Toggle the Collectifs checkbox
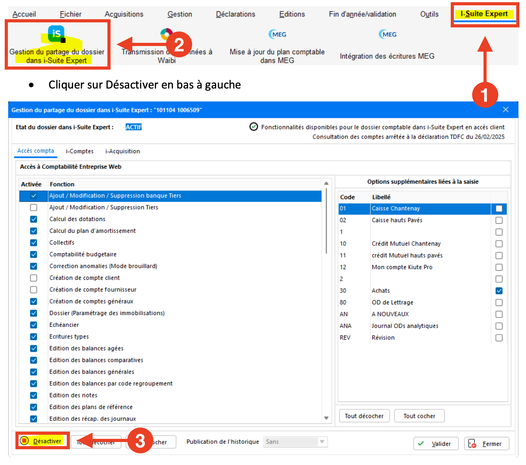 pyautogui.click(x=34, y=243)
